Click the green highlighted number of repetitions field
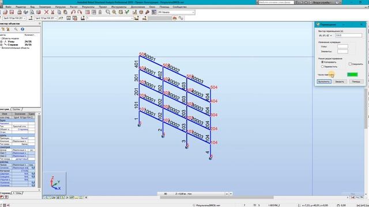 click(352, 74)
